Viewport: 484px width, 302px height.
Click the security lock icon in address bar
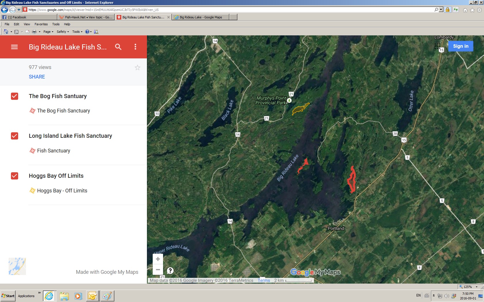[447, 9]
